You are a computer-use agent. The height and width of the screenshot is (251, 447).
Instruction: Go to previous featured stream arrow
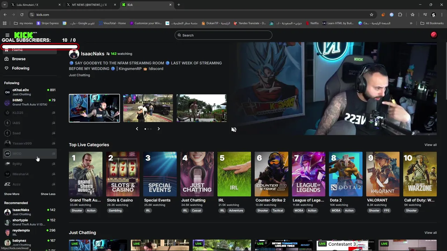(137, 129)
